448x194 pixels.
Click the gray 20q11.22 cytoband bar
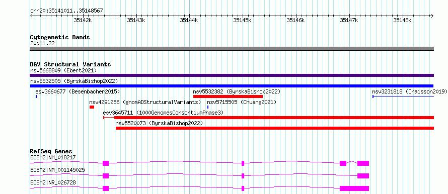pos(232,48)
